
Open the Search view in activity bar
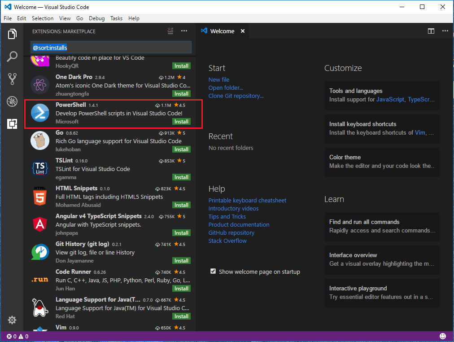[x=12, y=57]
